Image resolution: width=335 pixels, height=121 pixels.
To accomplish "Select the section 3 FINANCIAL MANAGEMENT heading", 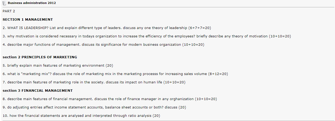I will pos(38,91).
